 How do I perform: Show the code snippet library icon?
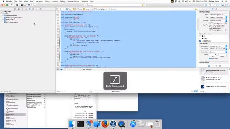[x=213, y=66]
